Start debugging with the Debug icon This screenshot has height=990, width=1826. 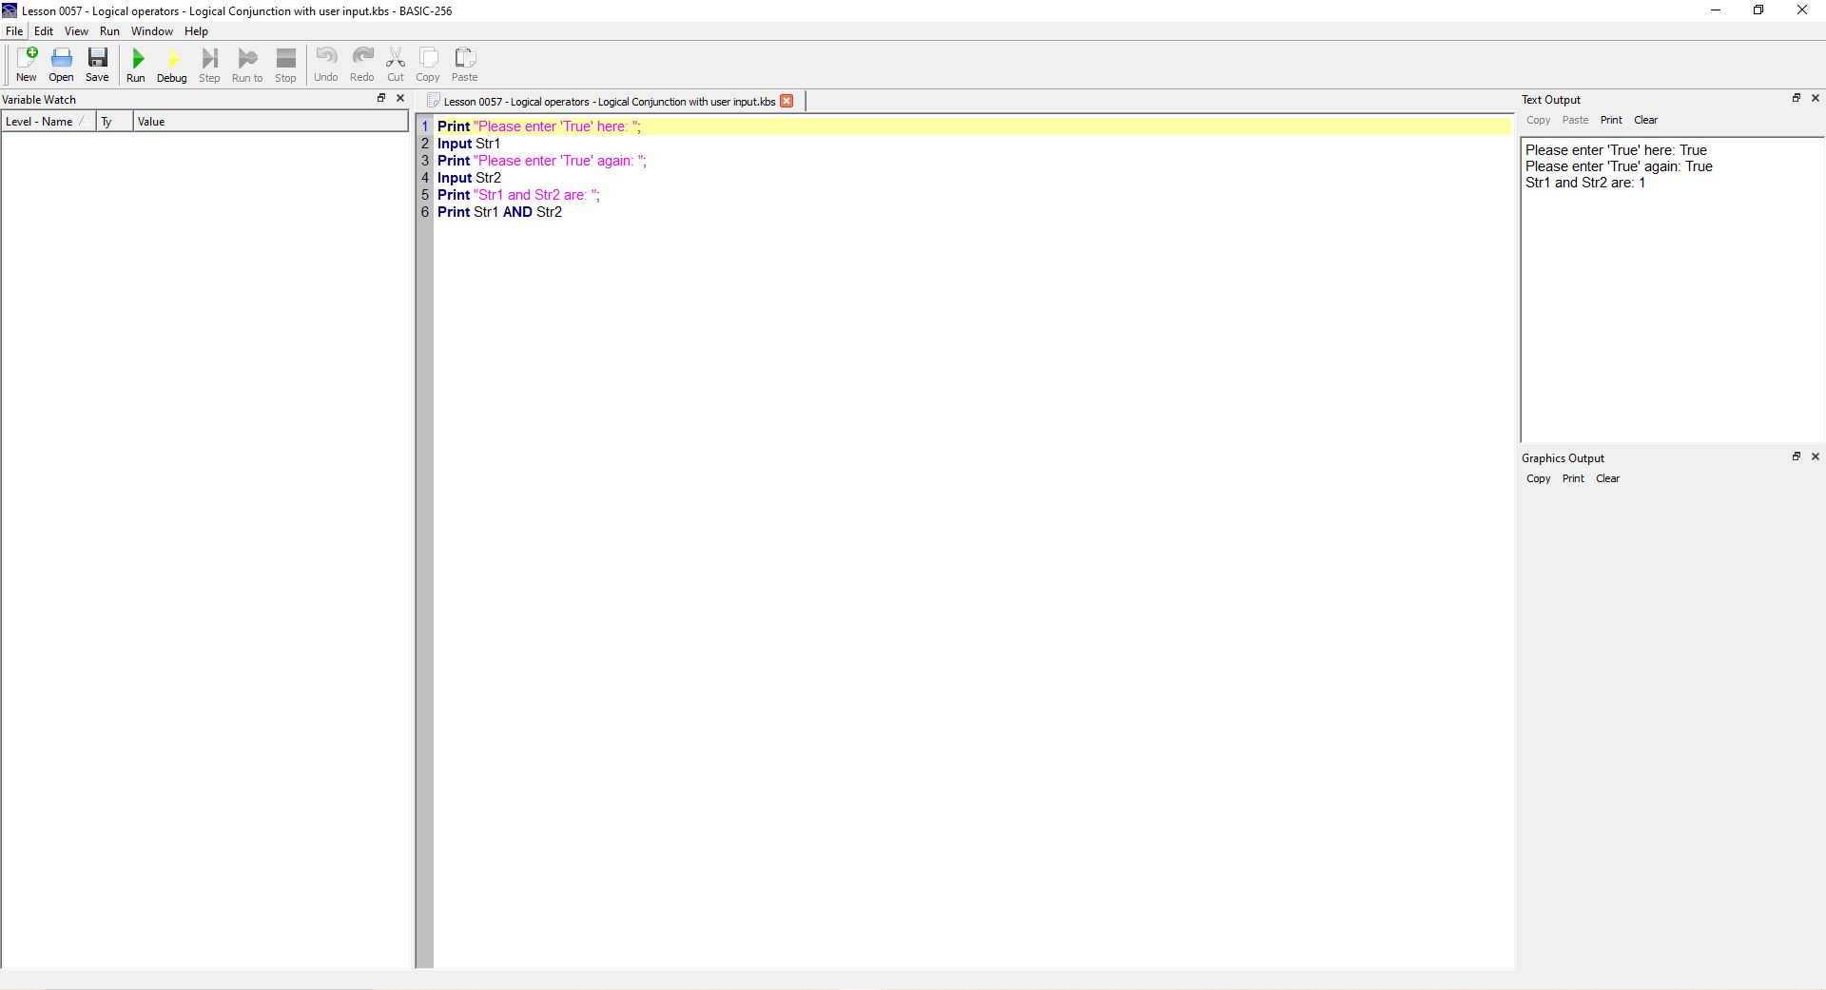click(171, 65)
